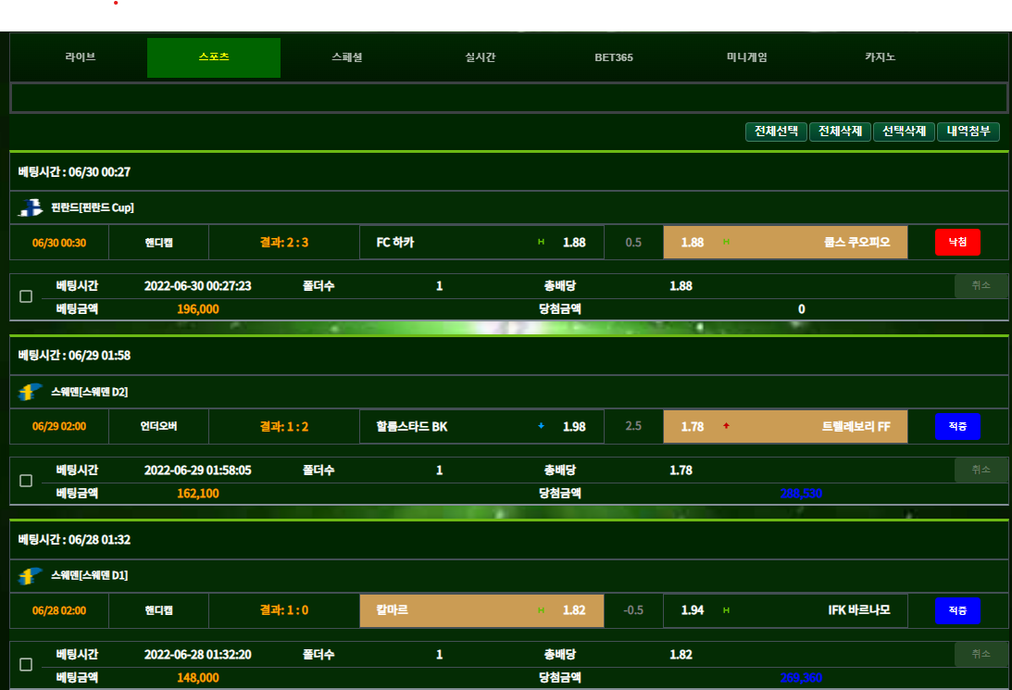This screenshot has height=690, width=1012.
Task: Click the red 낙첨 result badge
Action: pyautogui.click(x=956, y=243)
